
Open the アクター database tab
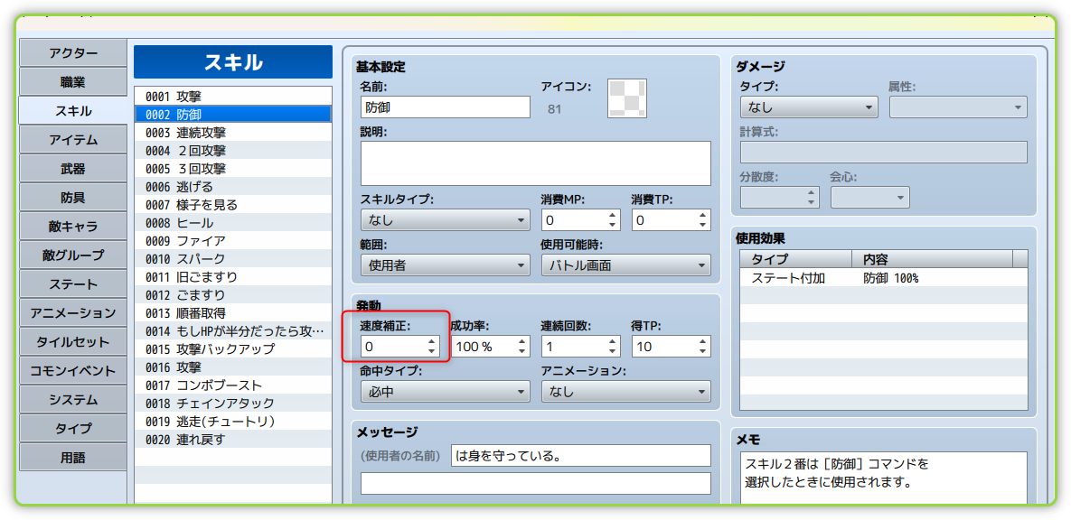[73, 53]
